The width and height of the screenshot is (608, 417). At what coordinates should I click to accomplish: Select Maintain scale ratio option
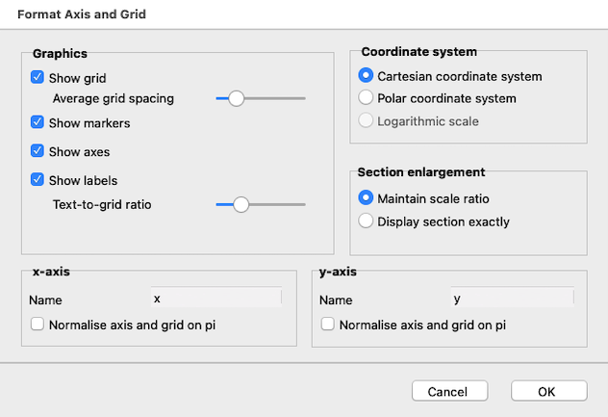coord(366,198)
